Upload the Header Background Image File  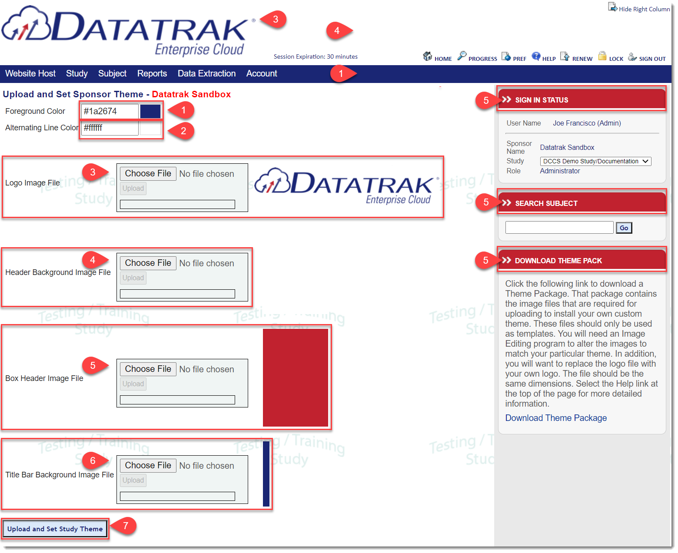click(133, 278)
